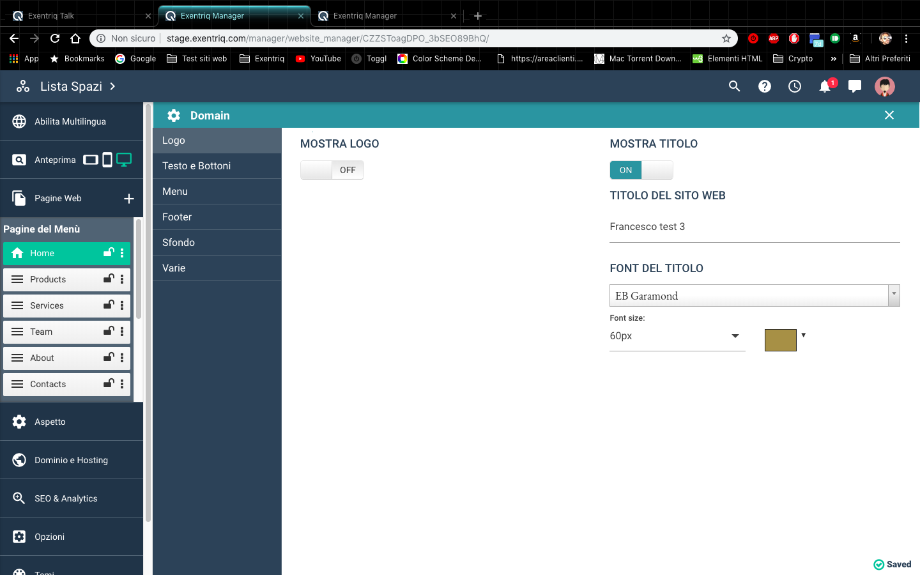
Task: Add a new web page with plus icon
Action: 128,199
